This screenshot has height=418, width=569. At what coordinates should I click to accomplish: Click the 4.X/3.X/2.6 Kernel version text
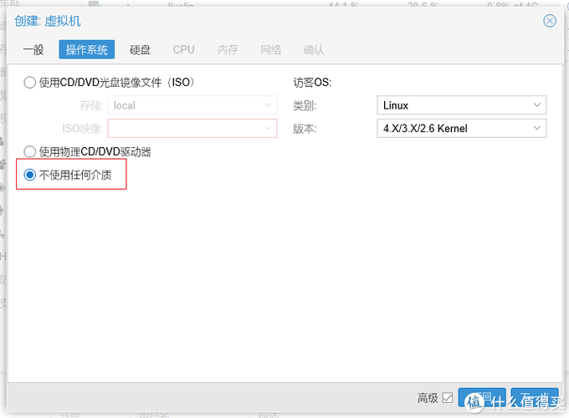tap(425, 129)
